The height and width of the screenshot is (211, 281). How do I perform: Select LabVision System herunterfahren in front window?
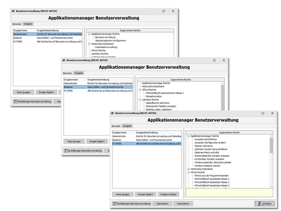211,149
